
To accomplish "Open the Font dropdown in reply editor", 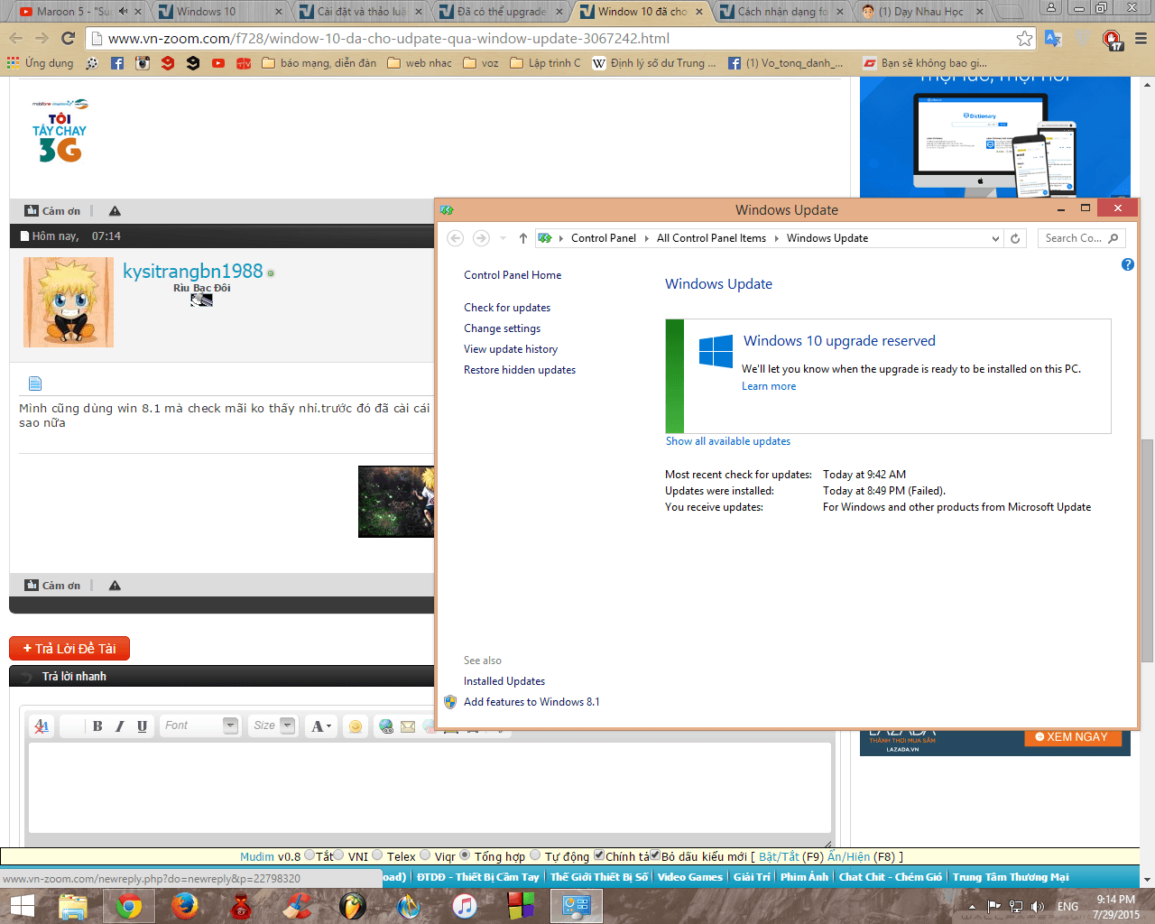I will [199, 725].
